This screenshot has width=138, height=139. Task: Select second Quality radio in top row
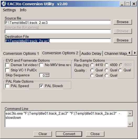(107, 70)
